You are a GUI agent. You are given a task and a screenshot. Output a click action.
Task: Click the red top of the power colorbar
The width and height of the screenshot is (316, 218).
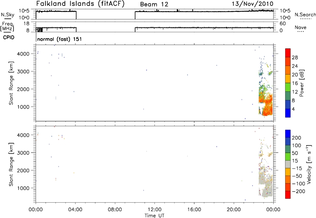pos(288,53)
